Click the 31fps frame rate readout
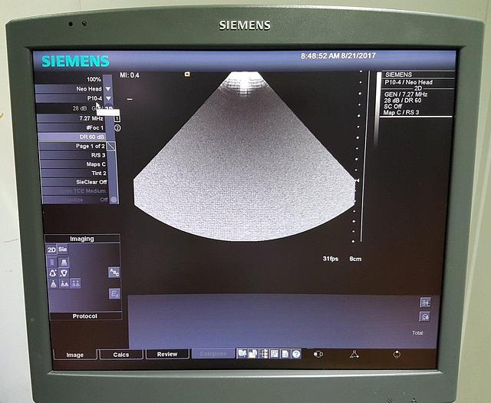 (331, 259)
